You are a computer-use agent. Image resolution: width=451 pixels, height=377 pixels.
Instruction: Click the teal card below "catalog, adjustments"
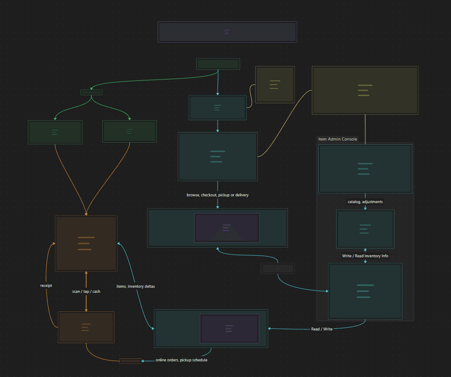pyautogui.click(x=365, y=229)
